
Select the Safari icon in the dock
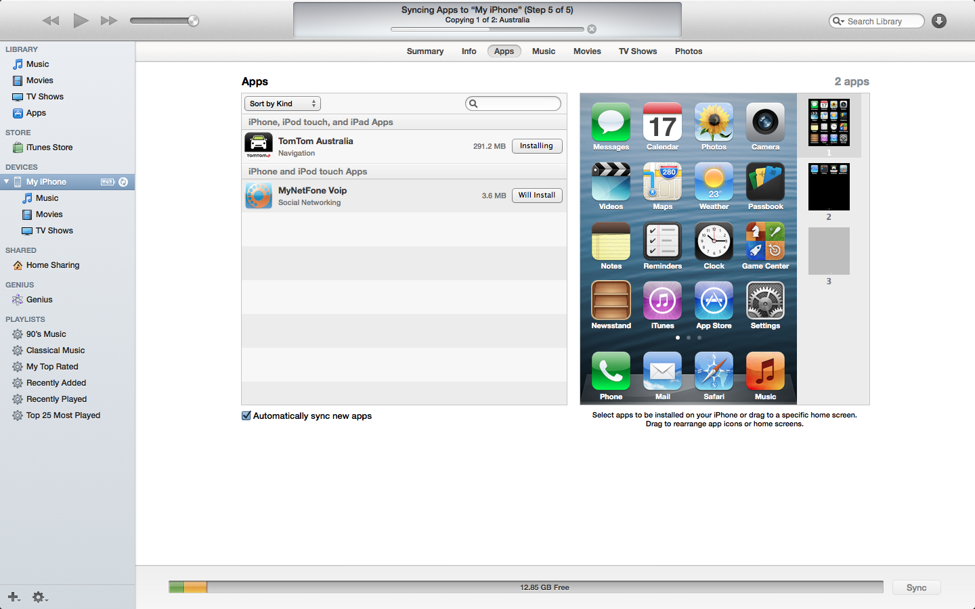(x=714, y=371)
